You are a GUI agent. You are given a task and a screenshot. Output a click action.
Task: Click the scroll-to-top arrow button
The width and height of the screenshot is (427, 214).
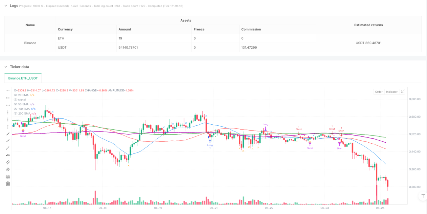point(422,196)
